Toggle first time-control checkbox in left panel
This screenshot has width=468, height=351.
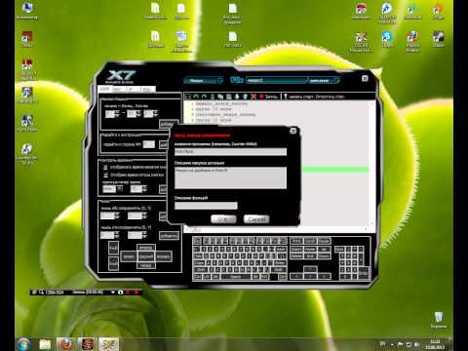click(x=105, y=167)
